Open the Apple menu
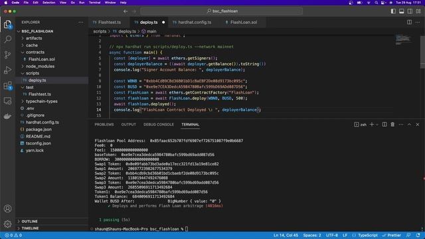This screenshot has width=425, height=239. (x=6, y=3)
